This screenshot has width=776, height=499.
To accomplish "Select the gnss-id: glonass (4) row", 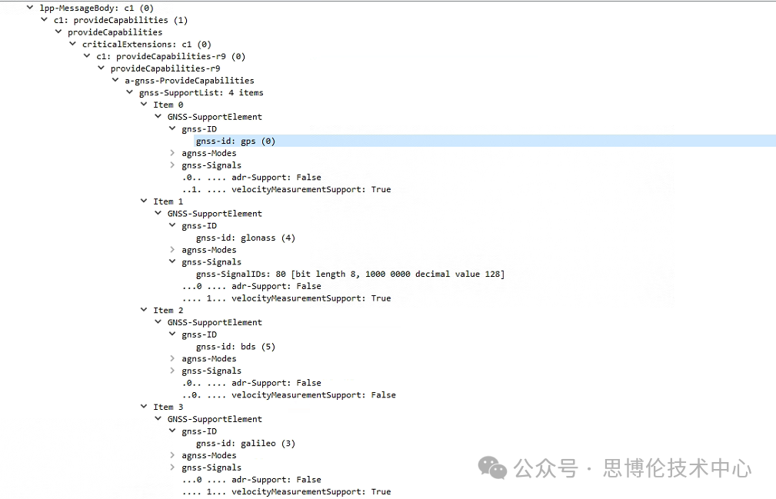I will (245, 238).
